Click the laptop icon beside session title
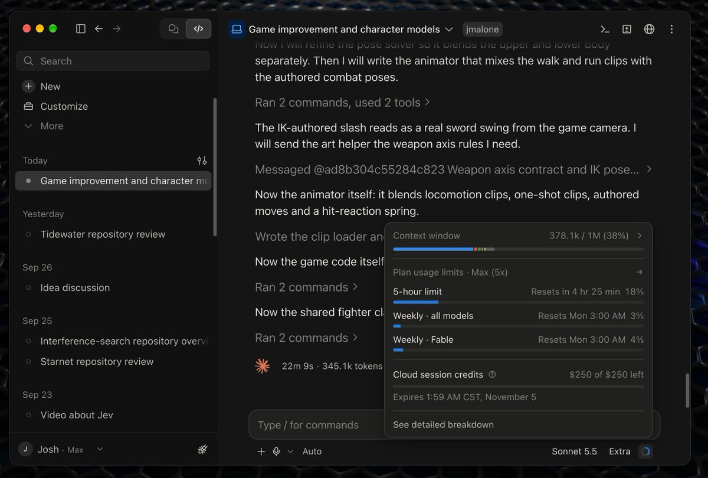 [237, 30]
